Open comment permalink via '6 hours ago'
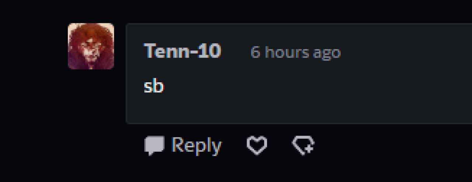The height and width of the screenshot is (182, 472). (x=295, y=52)
